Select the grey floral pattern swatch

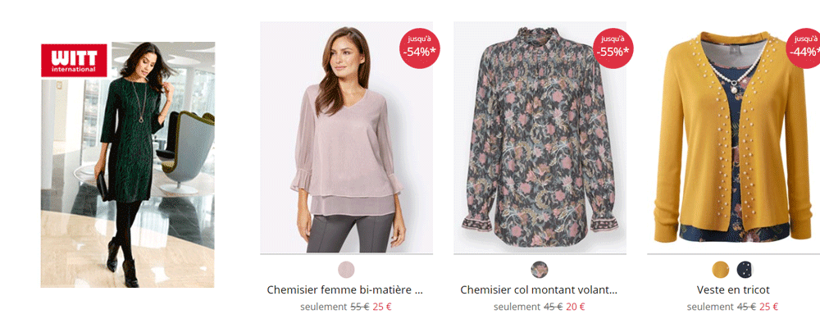pyautogui.click(x=540, y=269)
